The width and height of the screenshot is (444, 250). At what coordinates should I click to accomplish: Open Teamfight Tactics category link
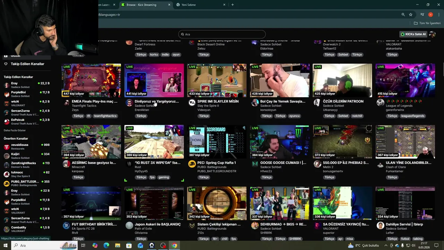click(84, 106)
